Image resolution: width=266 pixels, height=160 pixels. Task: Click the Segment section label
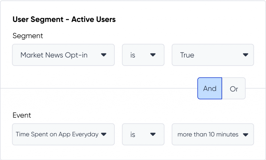pyautogui.click(x=28, y=36)
